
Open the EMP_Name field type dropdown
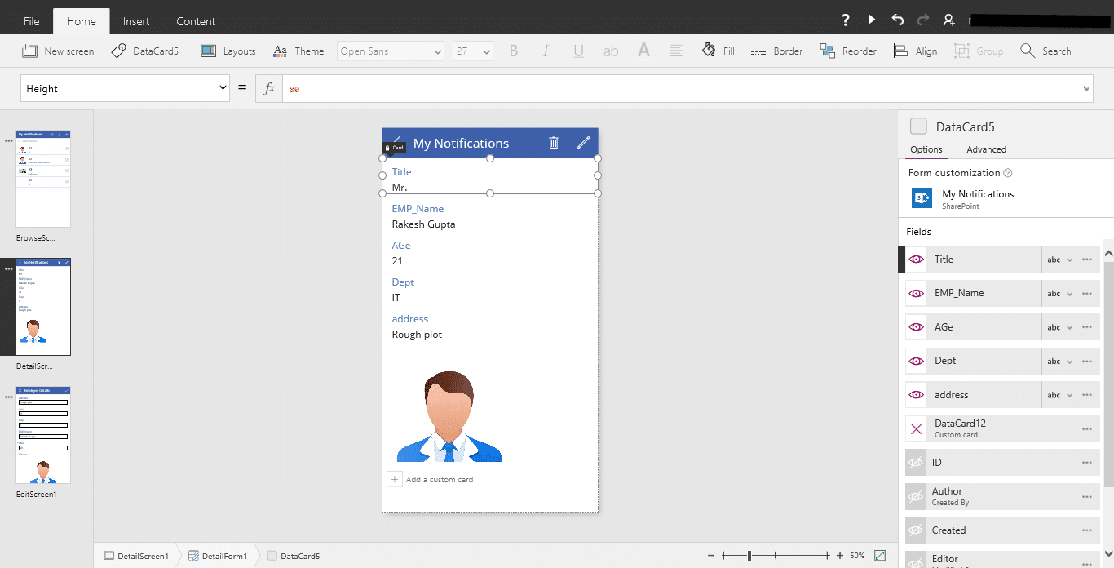1059,294
